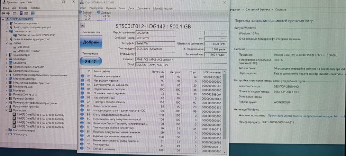Viewport: 346px width, 156px height.
Task: Expand the Software components node
Action: (8, 23)
